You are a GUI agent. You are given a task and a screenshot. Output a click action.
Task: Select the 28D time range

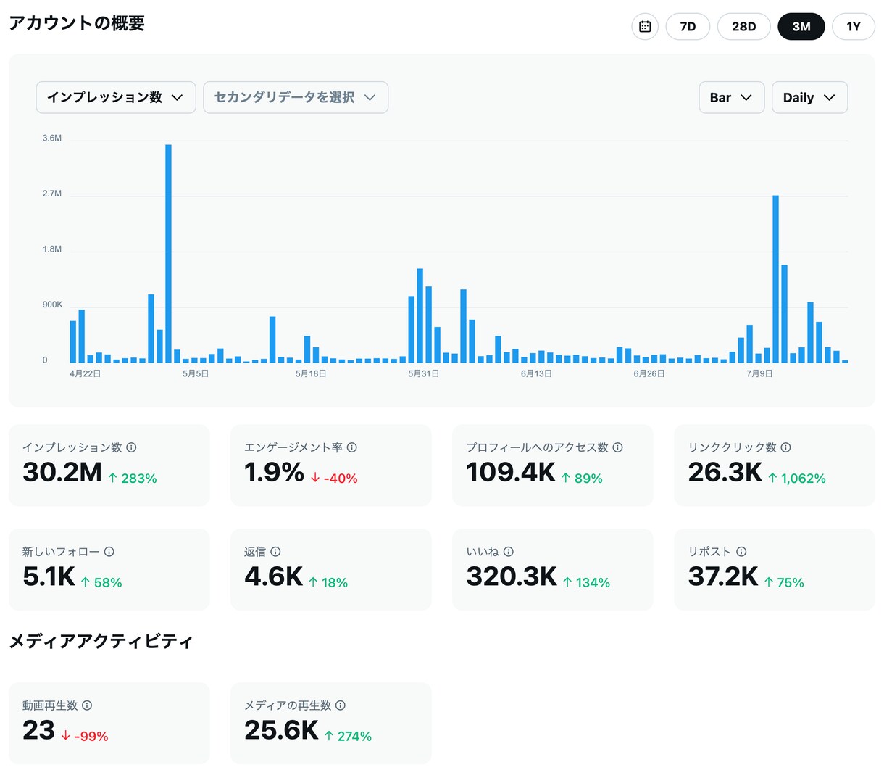click(x=743, y=27)
